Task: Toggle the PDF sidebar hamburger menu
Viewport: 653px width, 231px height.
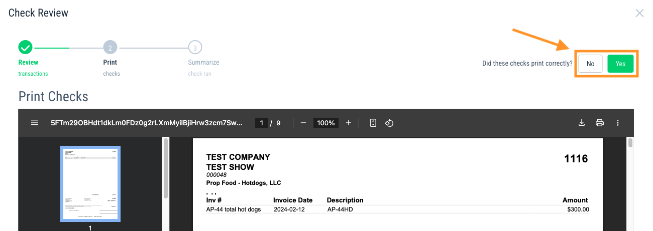Action: click(35, 123)
